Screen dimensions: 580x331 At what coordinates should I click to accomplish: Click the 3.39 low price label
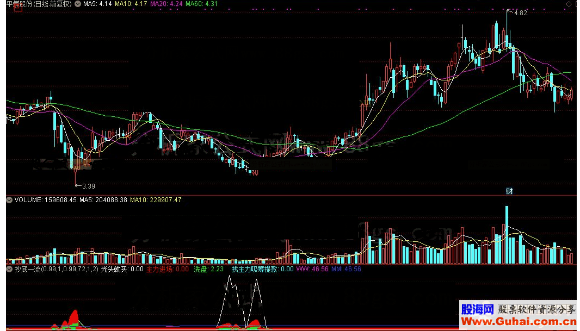point(88,186)
